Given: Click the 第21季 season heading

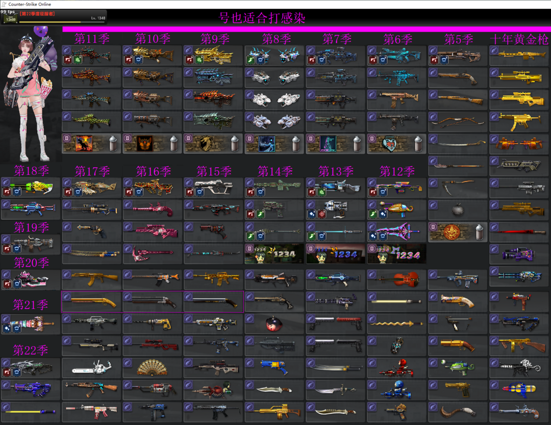Looking at the screenshot, I should 31,304.
